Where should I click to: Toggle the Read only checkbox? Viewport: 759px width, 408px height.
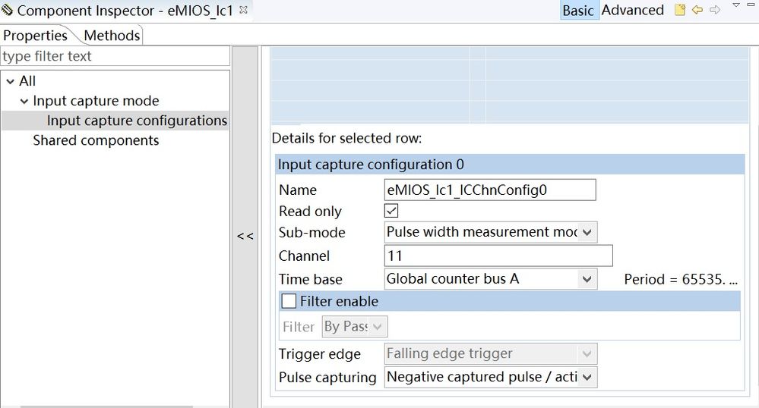point(392,211)
